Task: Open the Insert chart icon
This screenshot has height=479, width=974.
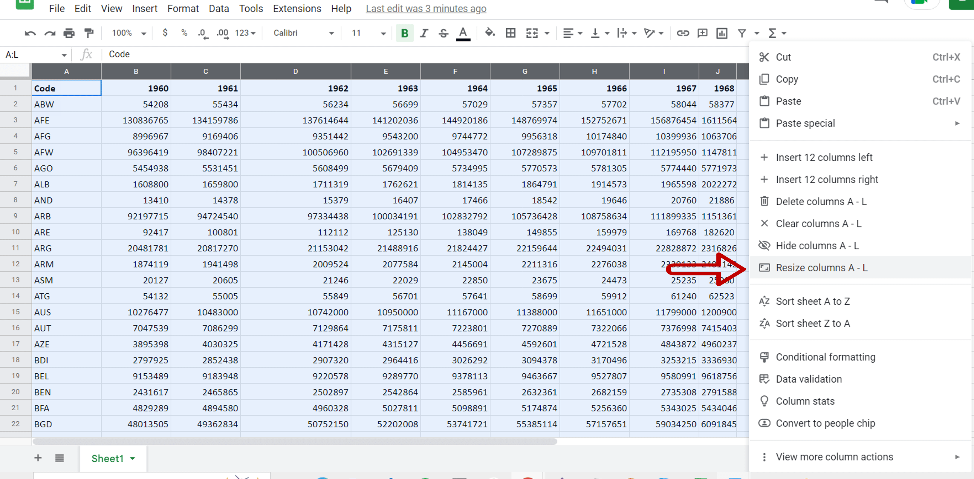Action: click(721, 33)
